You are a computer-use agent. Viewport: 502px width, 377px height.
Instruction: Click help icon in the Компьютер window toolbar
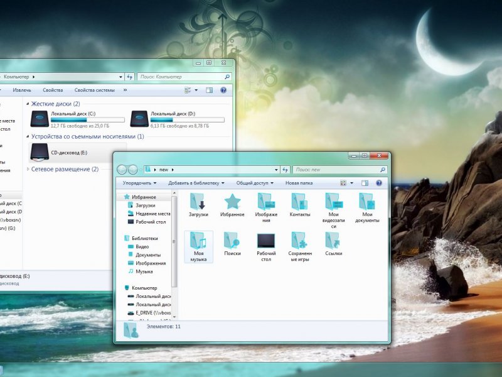coord(223,90)
